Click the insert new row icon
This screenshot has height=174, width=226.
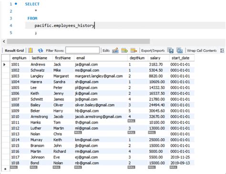click(124, 51)
